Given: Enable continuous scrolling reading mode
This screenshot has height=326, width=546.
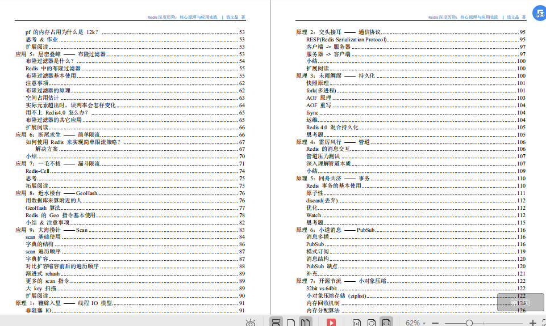Looking at the screenshot, I should tap(276, 322).
